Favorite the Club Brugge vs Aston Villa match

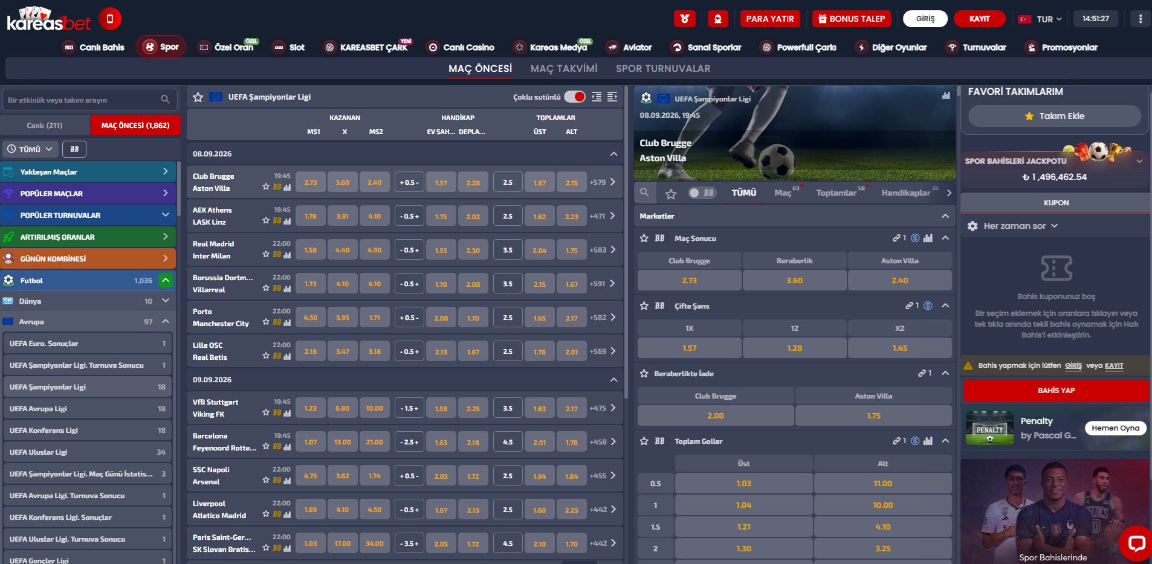266,187
